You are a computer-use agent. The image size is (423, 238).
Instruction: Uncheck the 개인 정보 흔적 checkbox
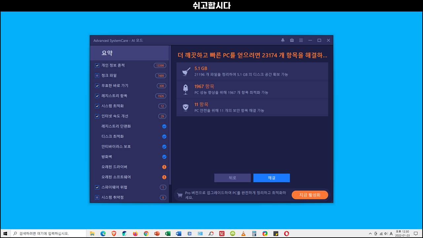[97, 65]
